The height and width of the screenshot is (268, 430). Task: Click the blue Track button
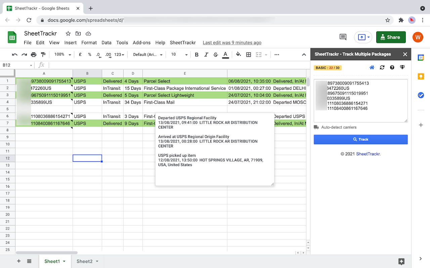[x=361, y=139]
